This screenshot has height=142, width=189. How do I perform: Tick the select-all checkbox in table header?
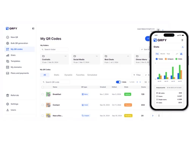click(x=43, y=87)
